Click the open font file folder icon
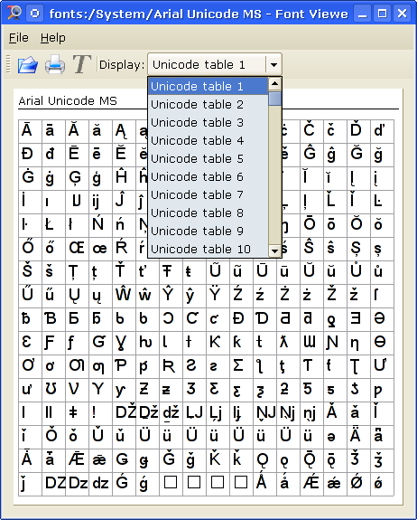The image size is (417, 520). (28, 64)
